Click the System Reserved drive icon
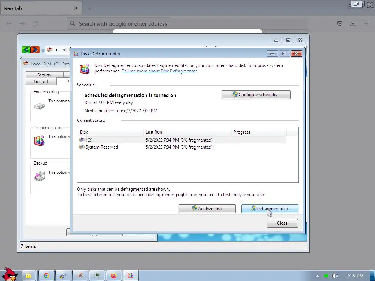 tap(82, 147)
